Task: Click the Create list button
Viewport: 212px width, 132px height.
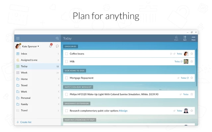Action: pos(24,122)
